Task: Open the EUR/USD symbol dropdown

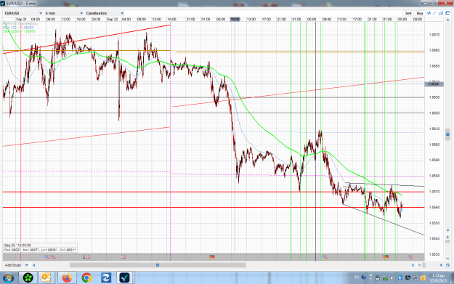Action: [23, 13]
